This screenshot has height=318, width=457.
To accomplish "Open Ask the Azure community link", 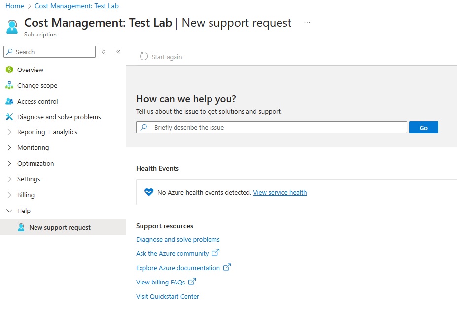I will tap(173, 253).
